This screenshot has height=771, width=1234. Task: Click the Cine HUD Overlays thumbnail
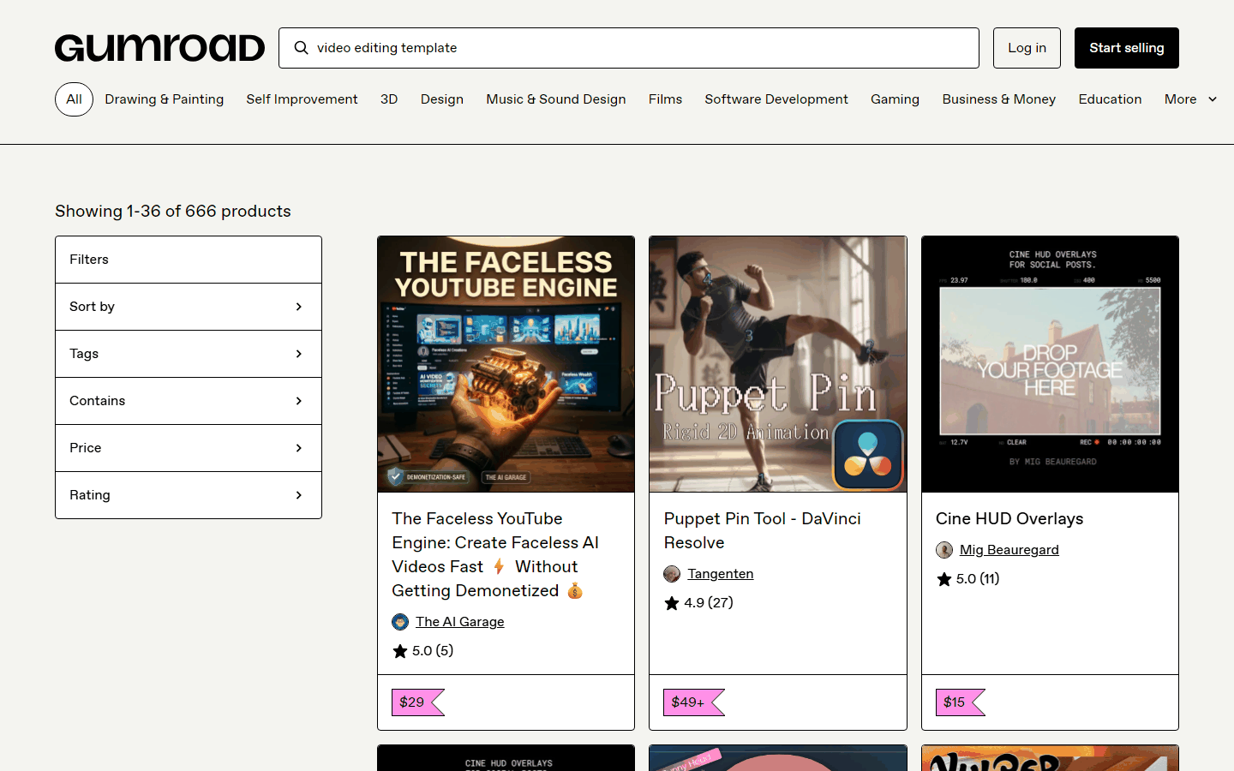1050,364
